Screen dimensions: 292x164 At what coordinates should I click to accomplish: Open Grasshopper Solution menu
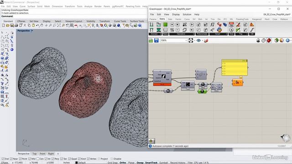[187, 14]
